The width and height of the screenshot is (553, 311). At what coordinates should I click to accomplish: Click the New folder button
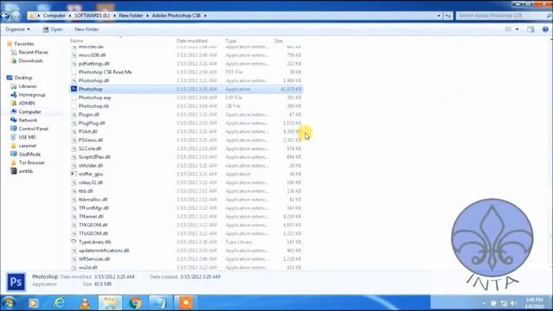click(x=86, y=29)
